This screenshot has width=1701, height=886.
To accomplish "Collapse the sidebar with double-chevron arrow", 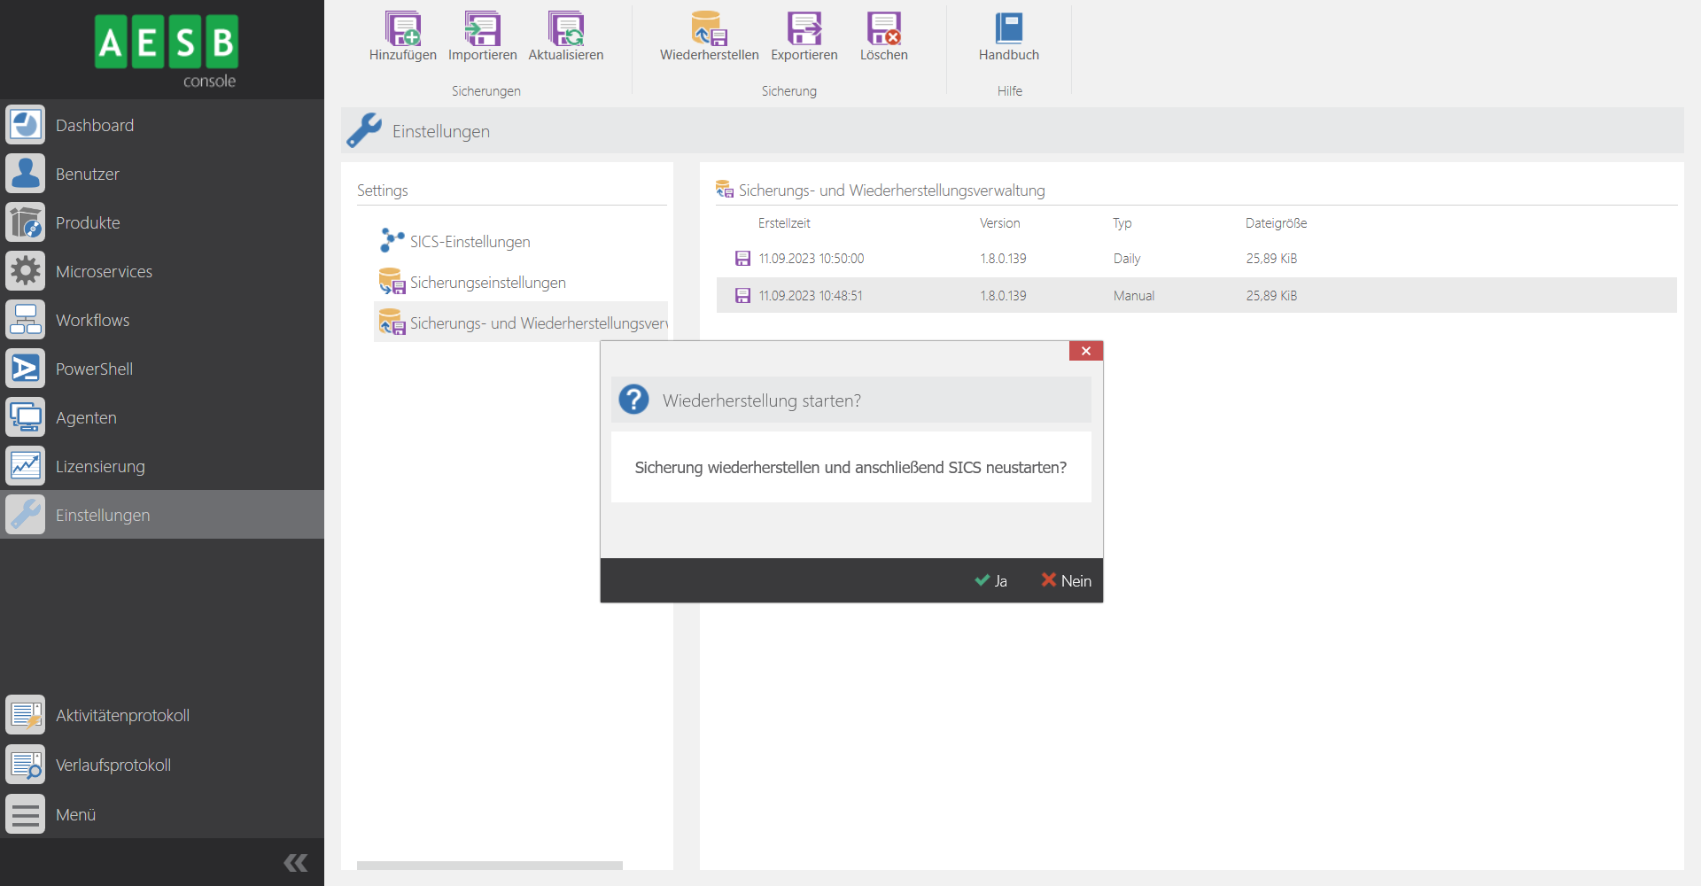I will 296,862.
